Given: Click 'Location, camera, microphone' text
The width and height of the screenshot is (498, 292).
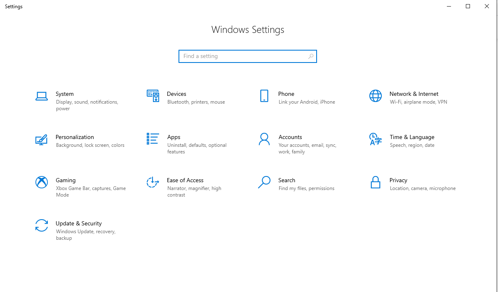Looking at the screenshot, I should point(423,188).
